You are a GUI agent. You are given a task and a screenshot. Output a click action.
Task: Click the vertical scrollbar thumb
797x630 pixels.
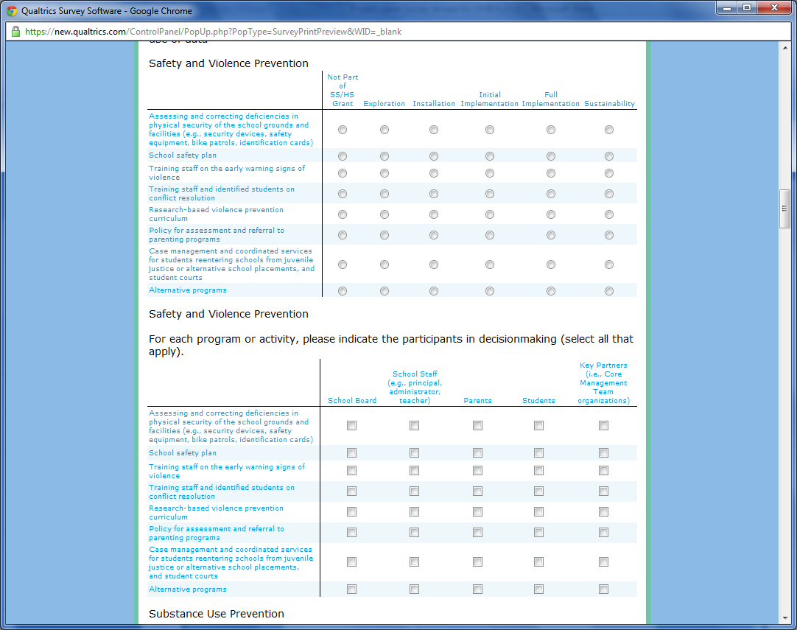coord(784,209)
